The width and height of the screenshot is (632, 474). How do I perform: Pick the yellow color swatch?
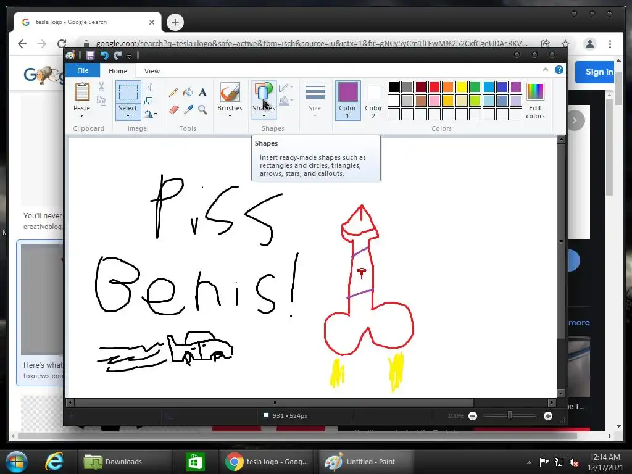[x=462, y=87]
